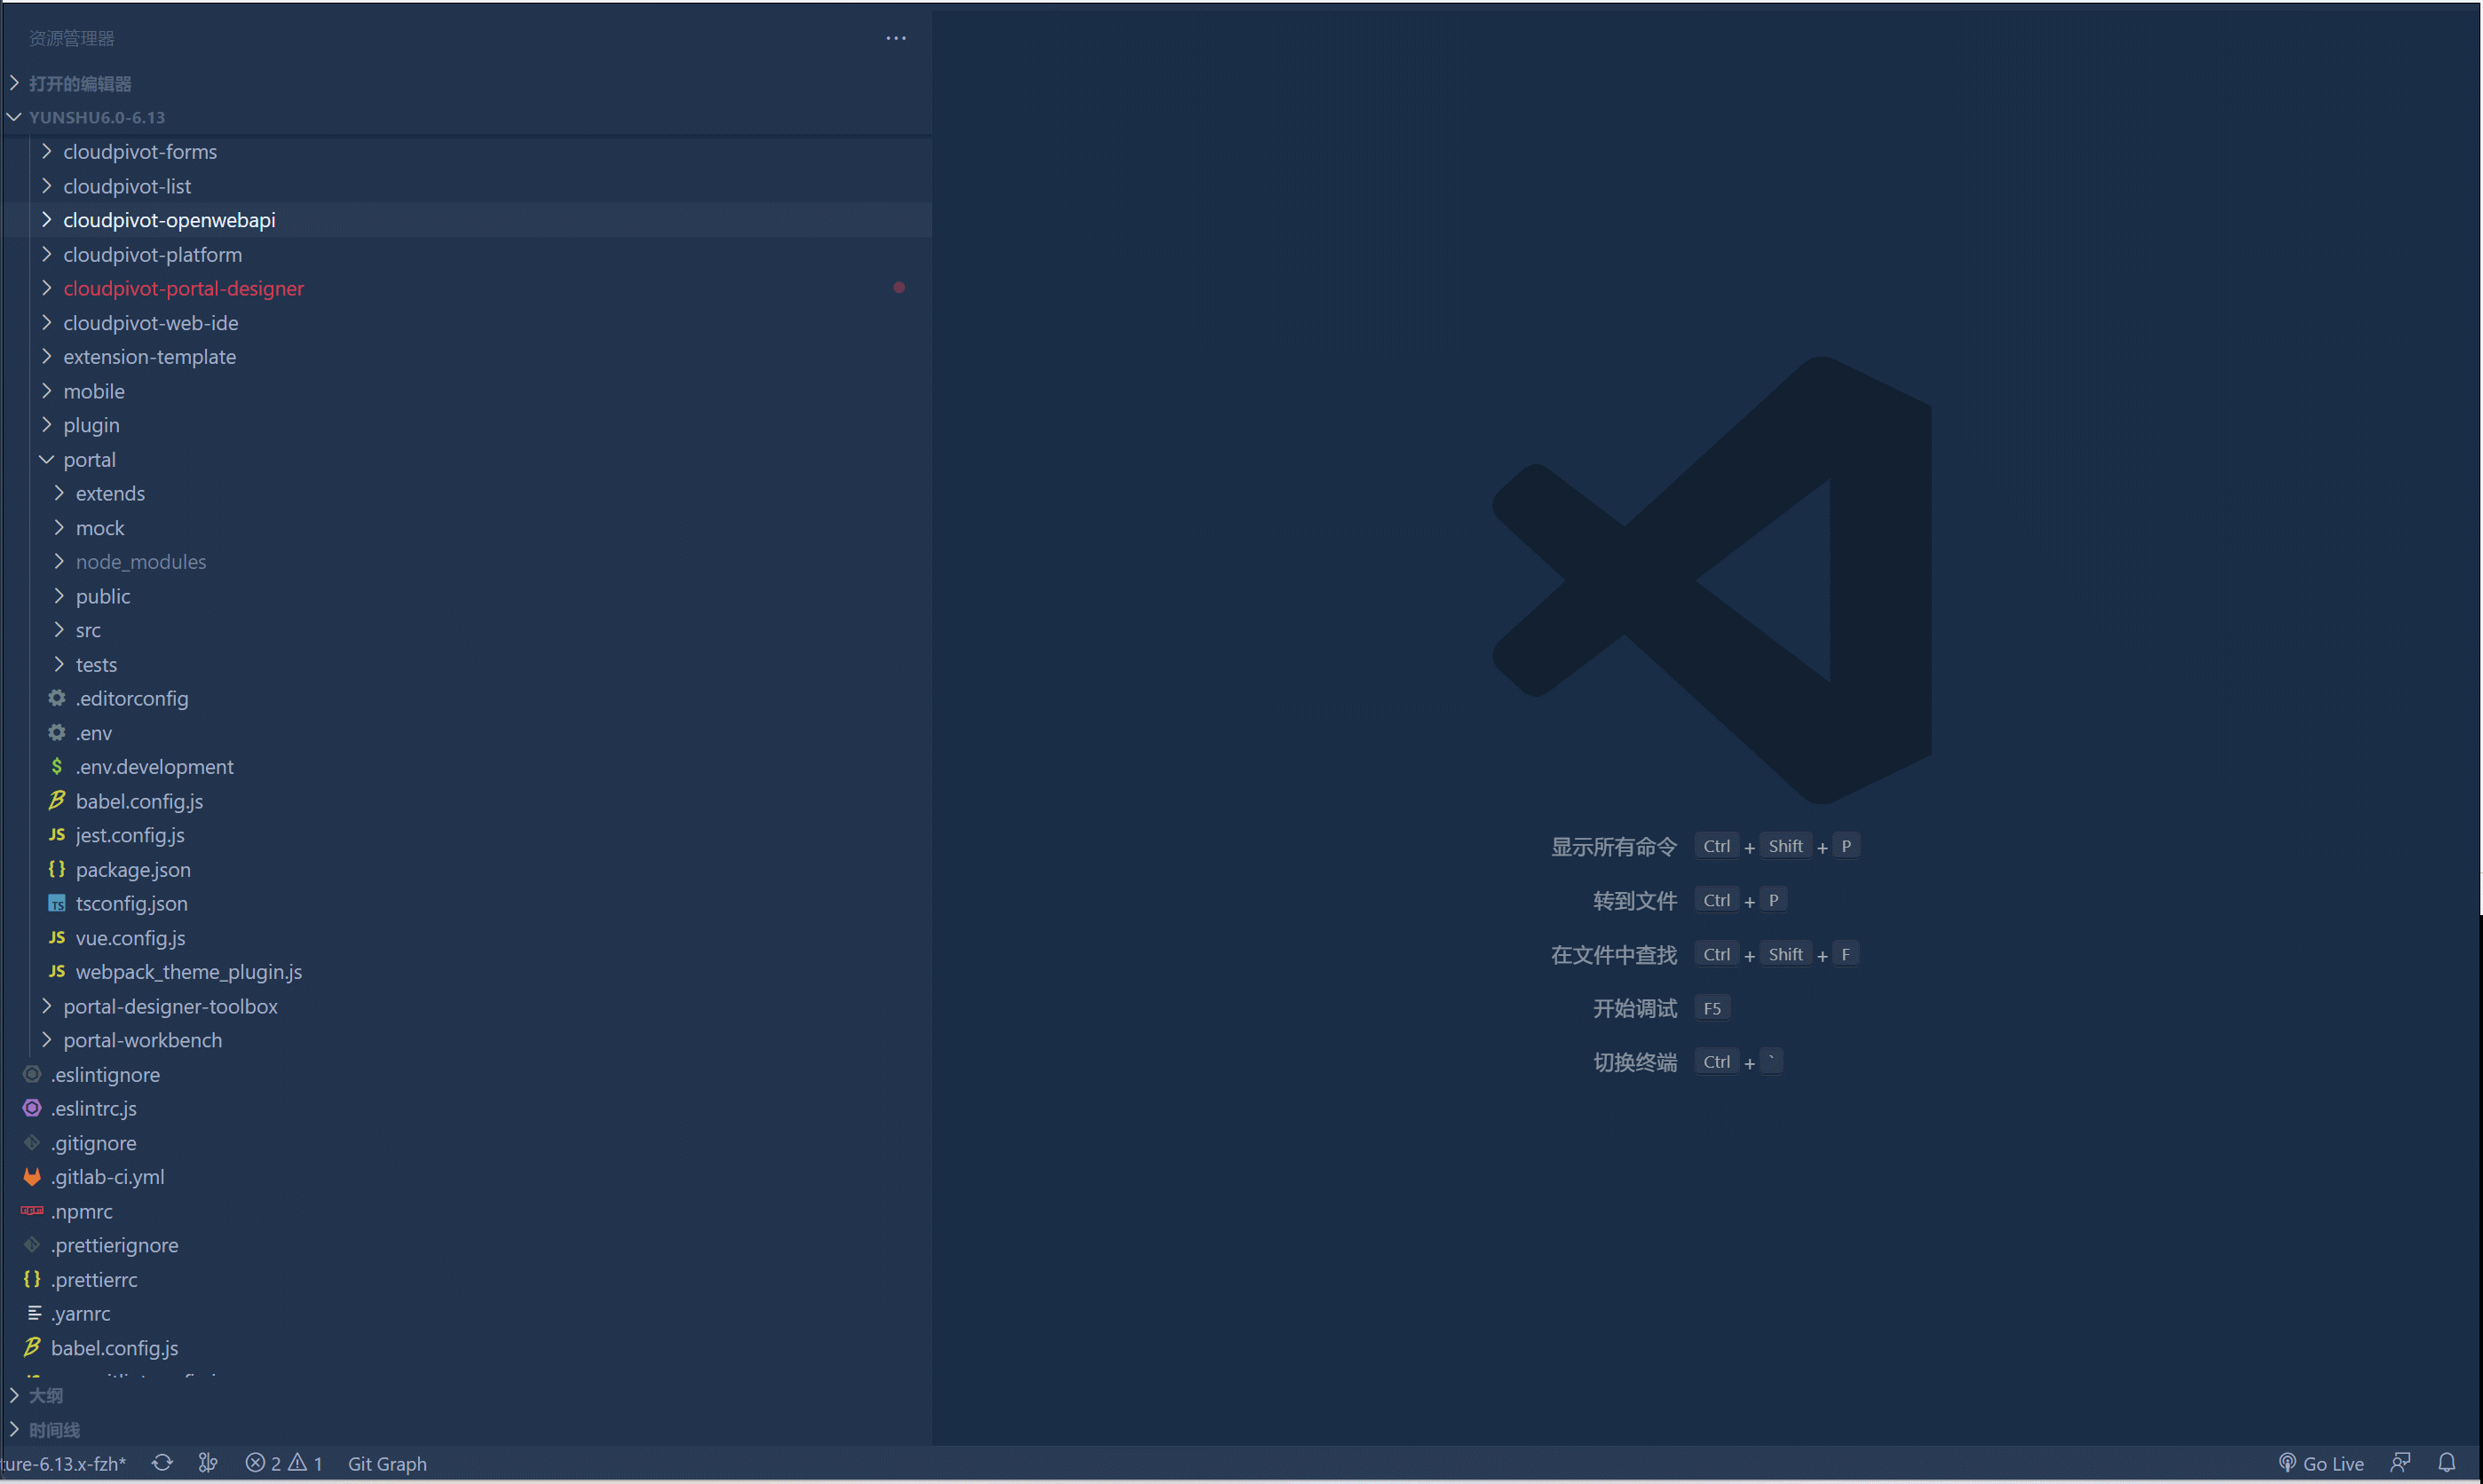This screenshot has height=1484, width=2483.
Task: Click the 切换终端 shortcut label
Action: pos(1634,1062)
